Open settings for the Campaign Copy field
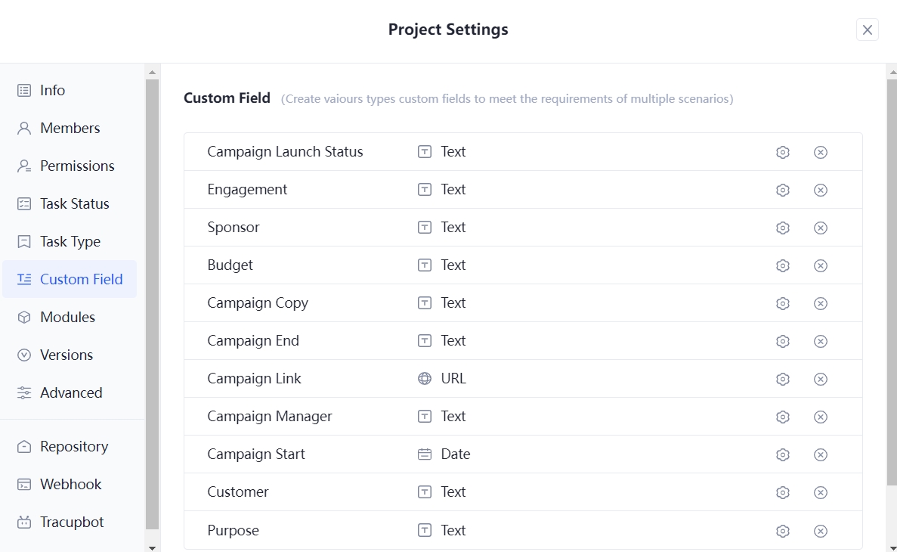Image resolution: width=897 pixels, height=552 pixels. click(782, 303)
